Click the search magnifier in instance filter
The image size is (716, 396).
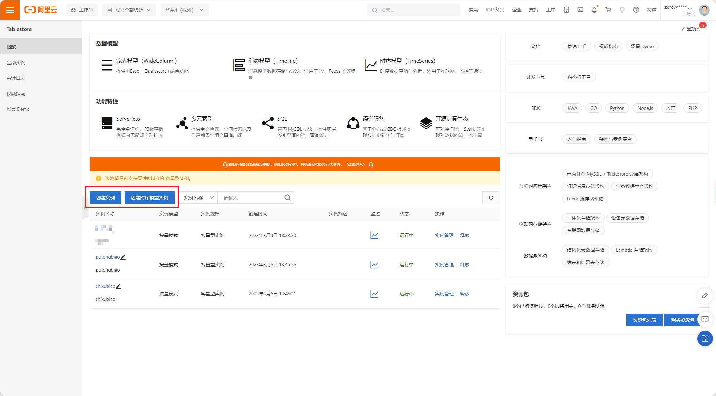pos(288,198)
